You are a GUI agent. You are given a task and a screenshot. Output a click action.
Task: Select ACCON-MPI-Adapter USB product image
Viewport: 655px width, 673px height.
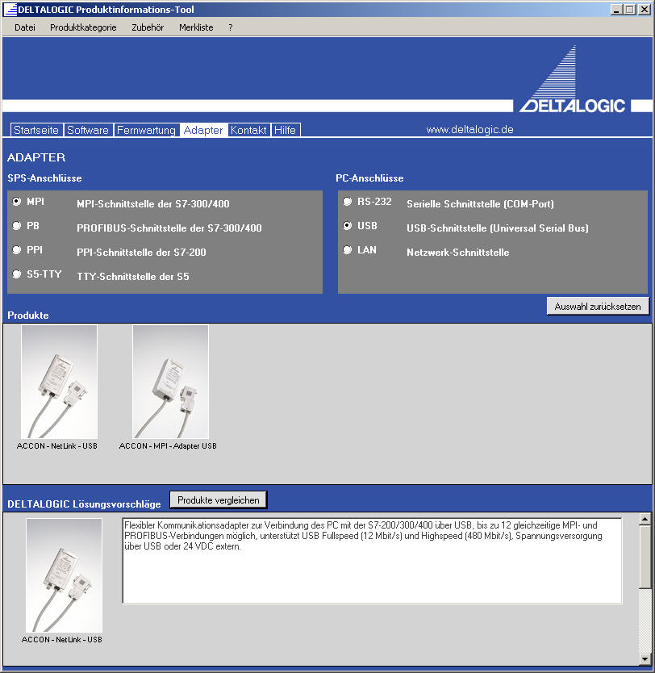(171, 382)
